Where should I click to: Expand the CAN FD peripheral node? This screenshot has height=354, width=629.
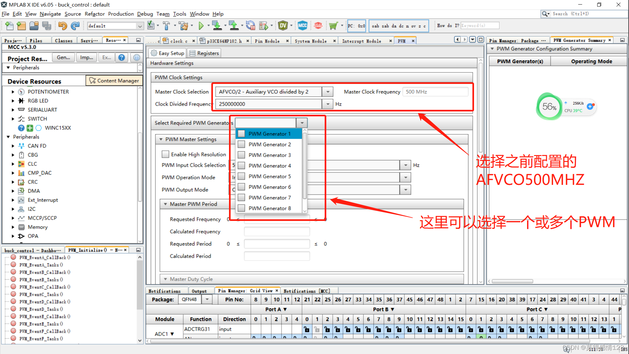coord(13,146)
